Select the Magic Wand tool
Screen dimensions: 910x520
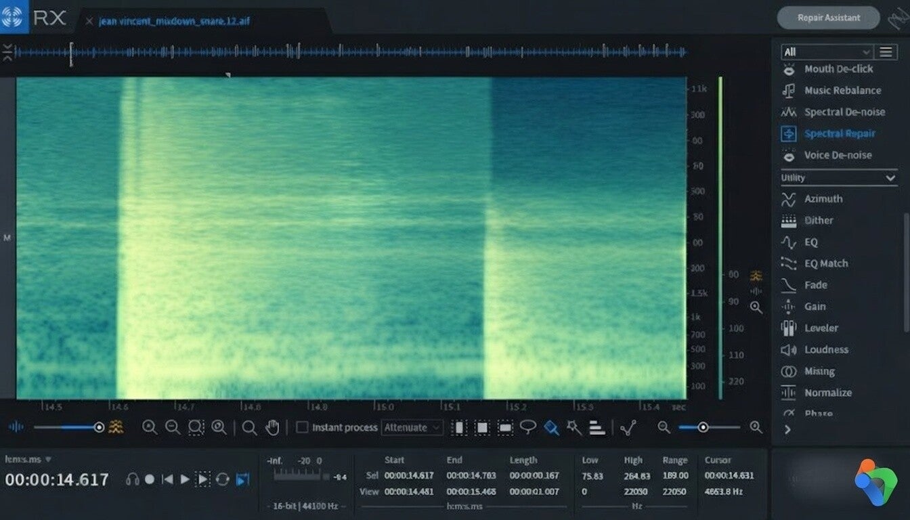pos(574,427)
